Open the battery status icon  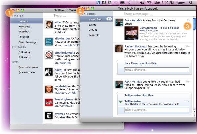click(x=149, y=3)
